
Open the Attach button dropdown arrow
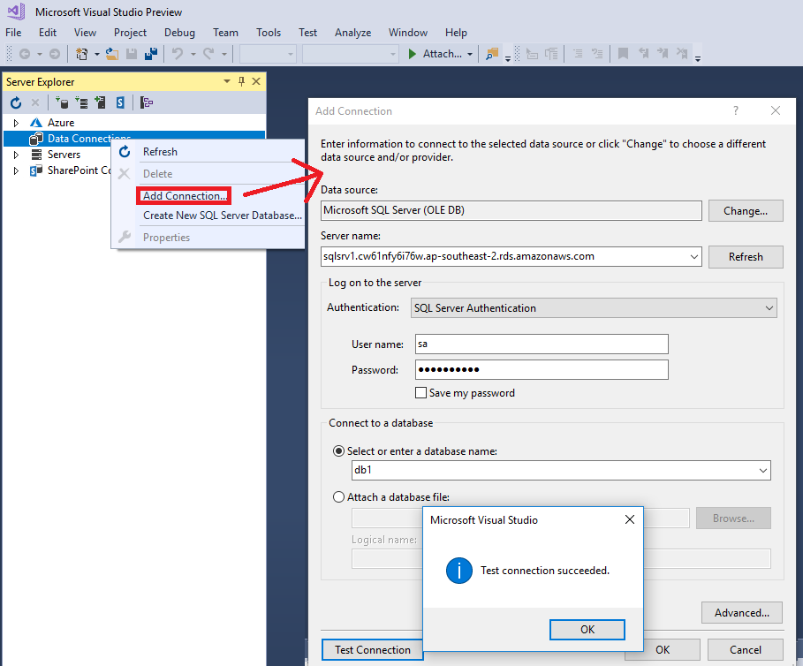pos(470,54)
